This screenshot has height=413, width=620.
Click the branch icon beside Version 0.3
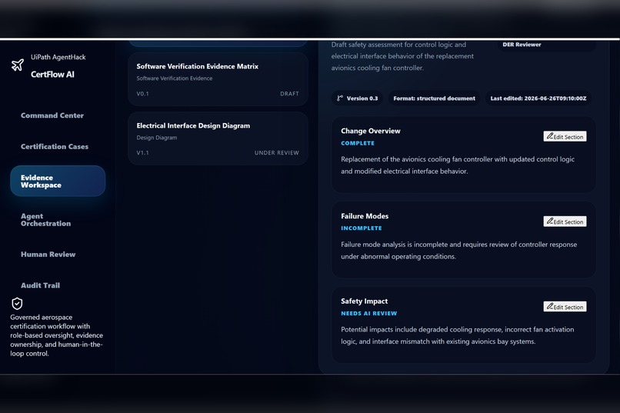(x=340, y=98)
